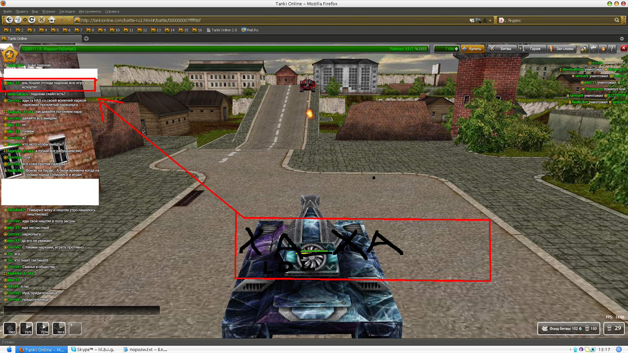This screenshot has height=353, width=628.
Task: Click the Купить buy crystals button
Action: click(x=472, y=49)
